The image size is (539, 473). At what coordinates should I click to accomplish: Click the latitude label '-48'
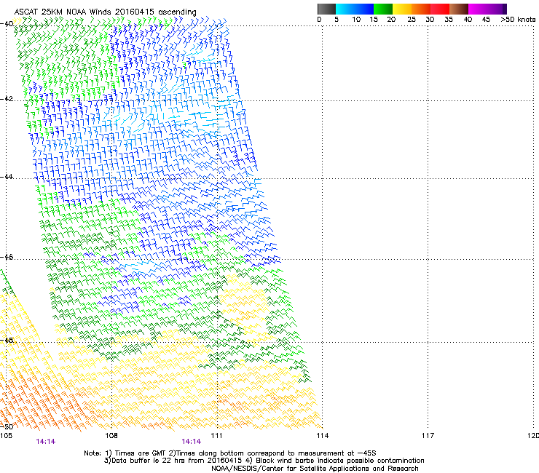coord(7,340)
